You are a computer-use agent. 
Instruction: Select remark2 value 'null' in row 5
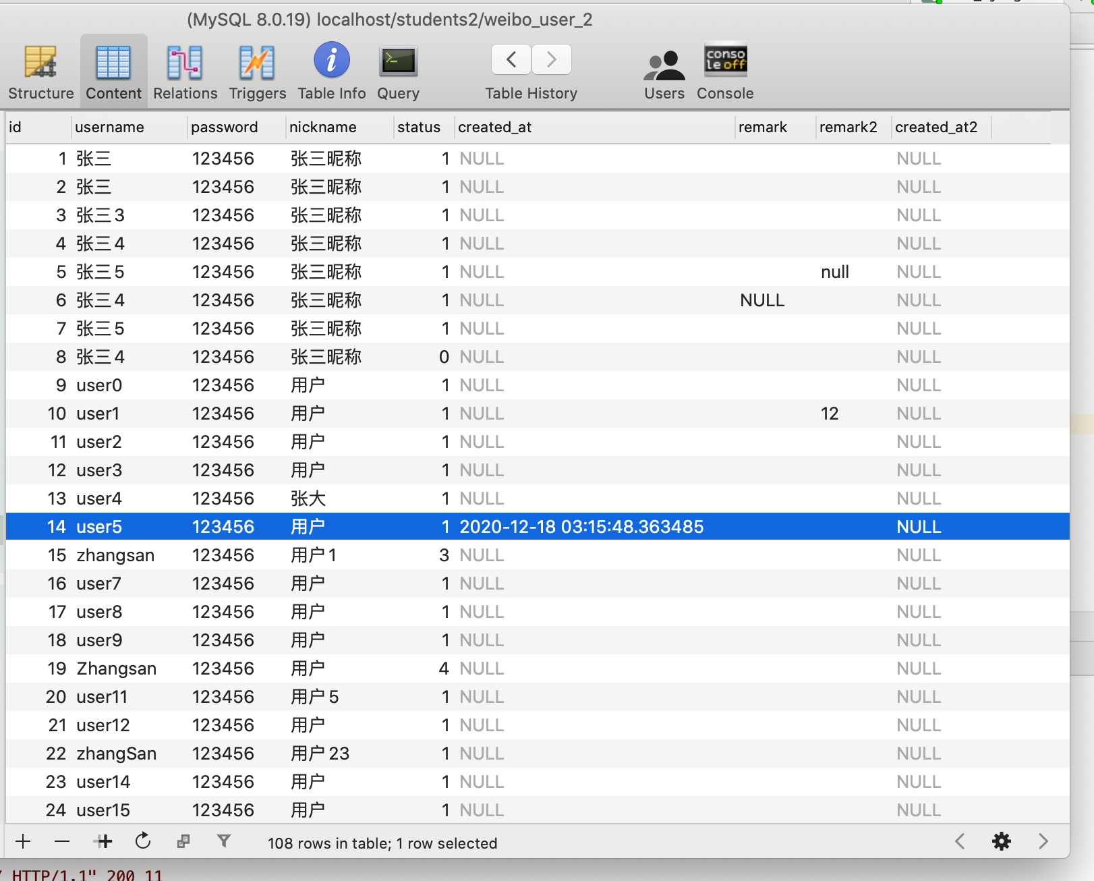point(835,272)
